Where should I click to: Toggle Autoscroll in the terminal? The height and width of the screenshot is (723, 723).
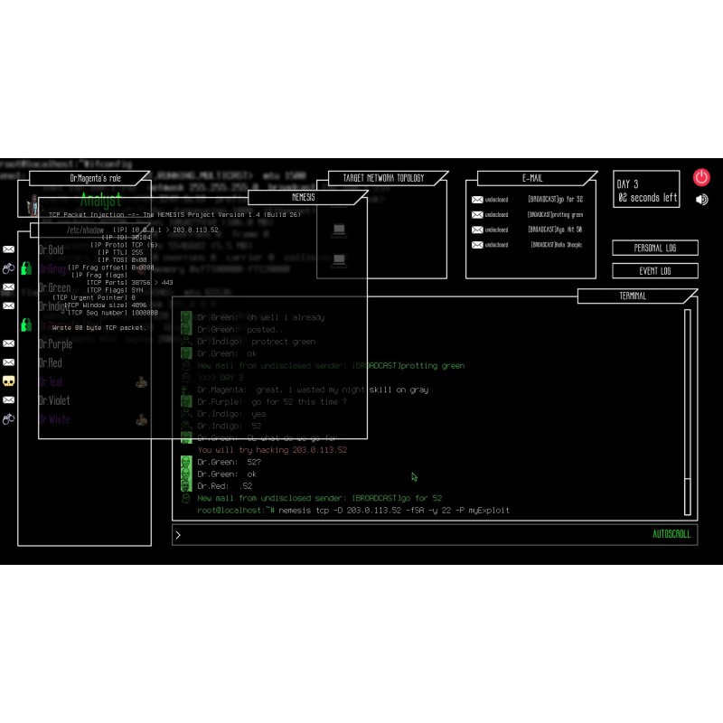point(671,534)
